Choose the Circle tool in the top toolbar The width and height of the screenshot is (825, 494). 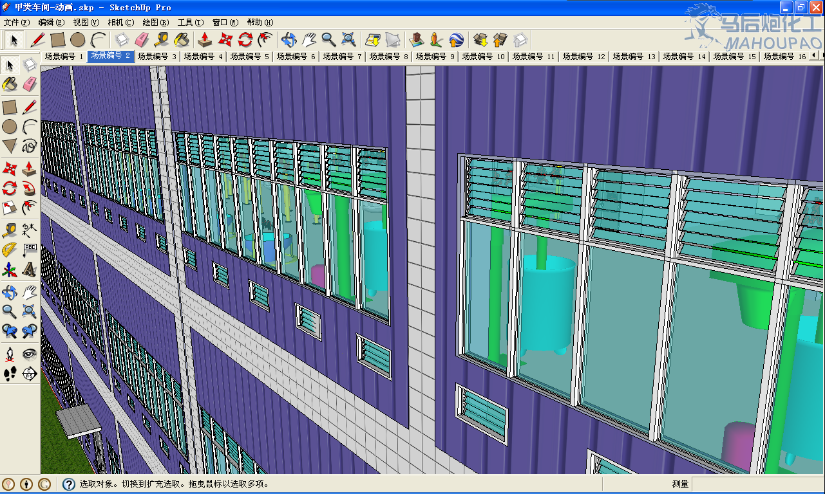coord(78,40)
